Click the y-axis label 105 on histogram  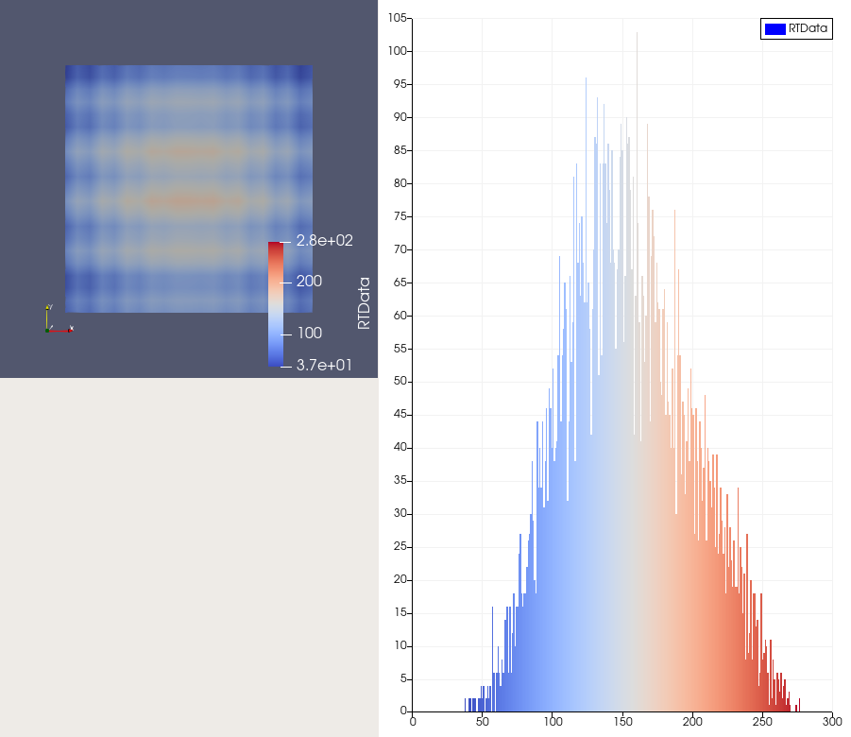(x=397, y=18)
